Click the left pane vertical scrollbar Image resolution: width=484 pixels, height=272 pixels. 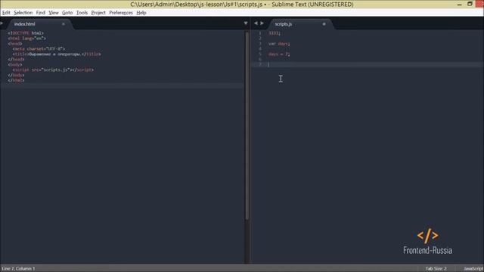pos(247,126)
